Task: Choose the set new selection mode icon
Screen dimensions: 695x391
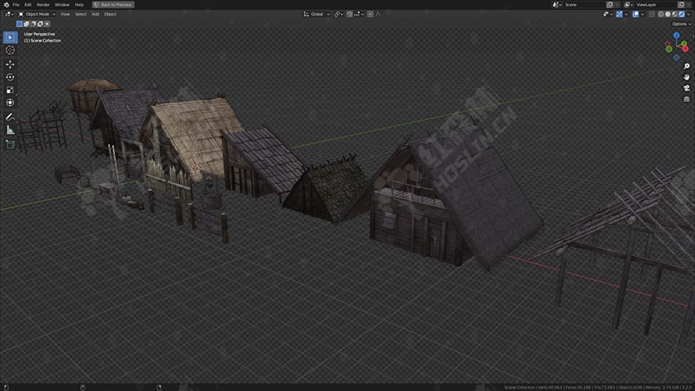Action: pos(19,24)
